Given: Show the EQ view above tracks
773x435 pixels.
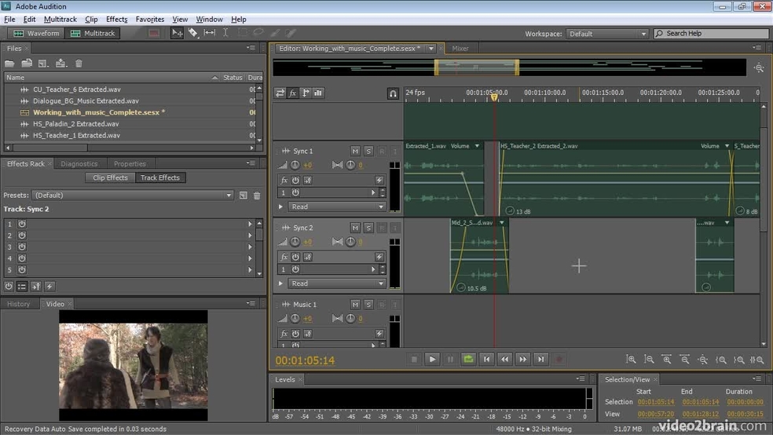Looking at the screenshot, I should pos(318,93).
